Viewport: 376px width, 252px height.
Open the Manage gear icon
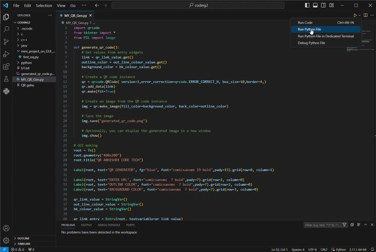pyautogui.click(x=6, y=240)
